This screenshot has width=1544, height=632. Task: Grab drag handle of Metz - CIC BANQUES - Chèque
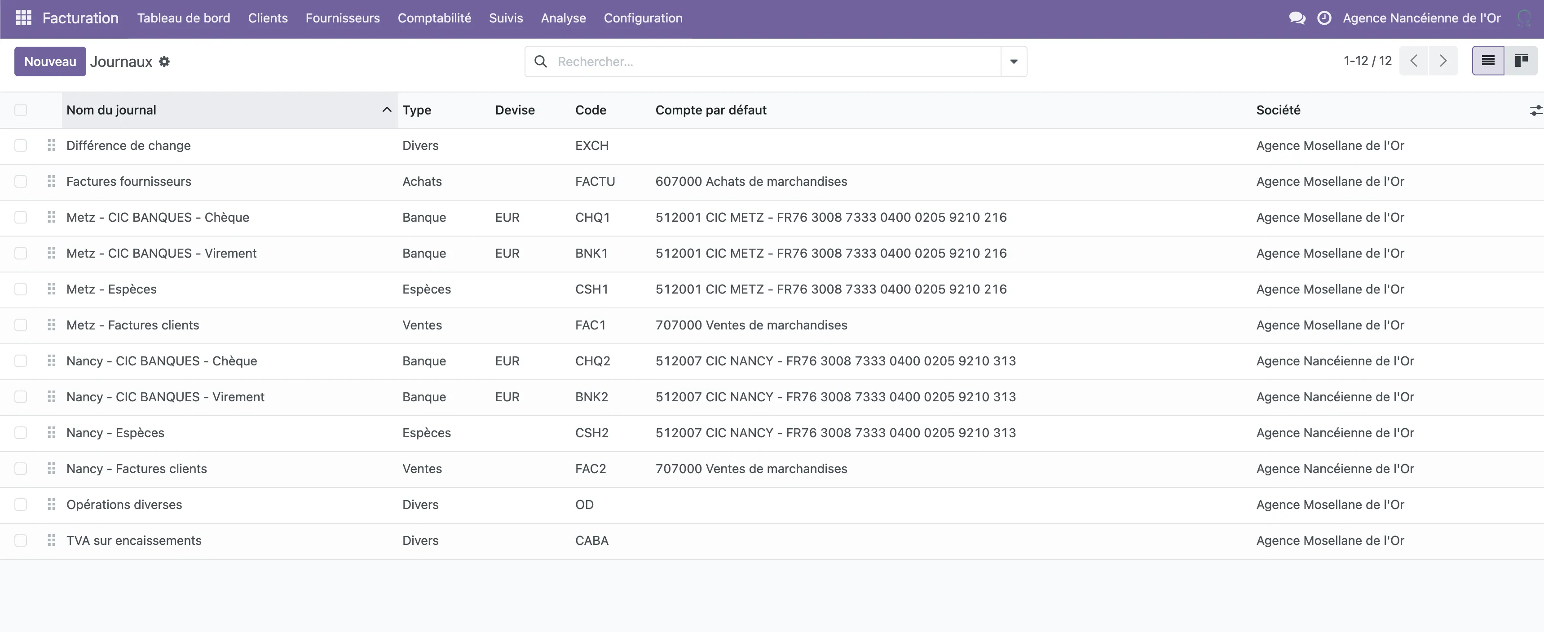[x=52, y=217]
